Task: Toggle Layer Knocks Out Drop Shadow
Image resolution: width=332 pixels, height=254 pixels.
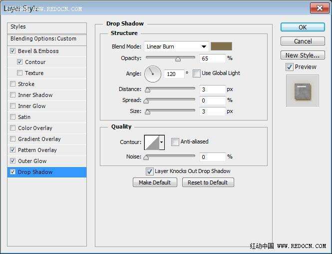Action: (x=149, y=171)
